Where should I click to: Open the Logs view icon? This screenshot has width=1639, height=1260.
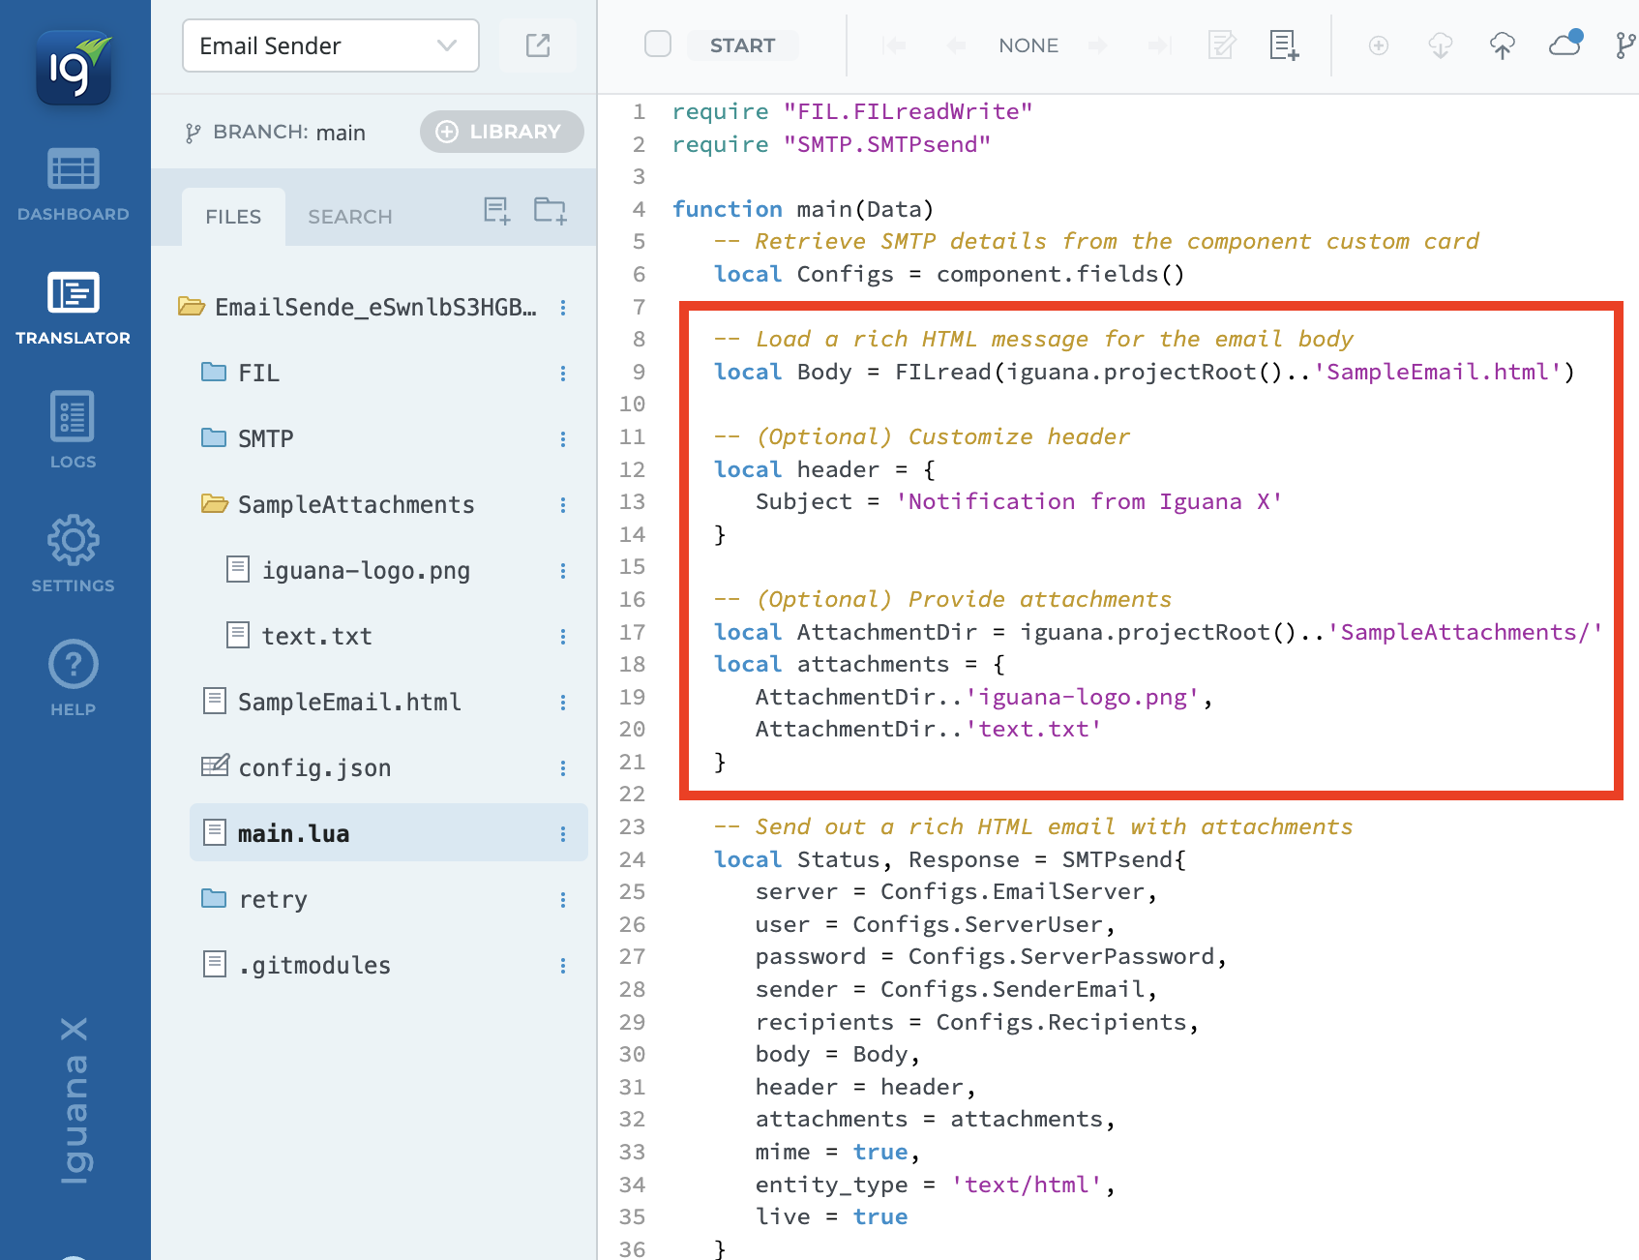coord(74,430)
